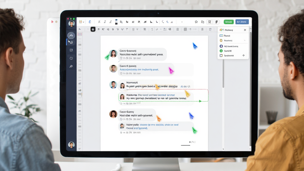Click the blue link text in the bottom reply
This screenshot has width=304, height=171.
pos(152,126)
